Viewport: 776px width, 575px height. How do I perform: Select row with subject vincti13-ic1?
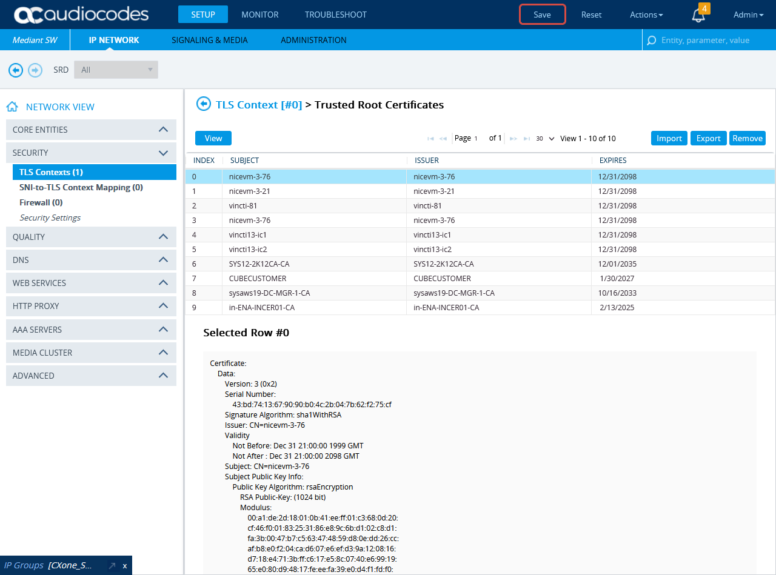(x=480, y=234)
